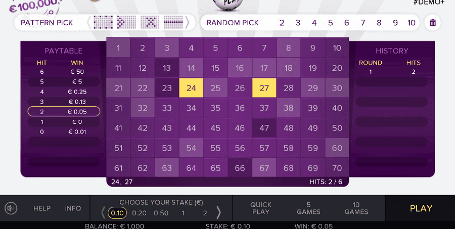Random pick 10 numbers
This screenshot has width=455, height=229.
coord(411,23)
